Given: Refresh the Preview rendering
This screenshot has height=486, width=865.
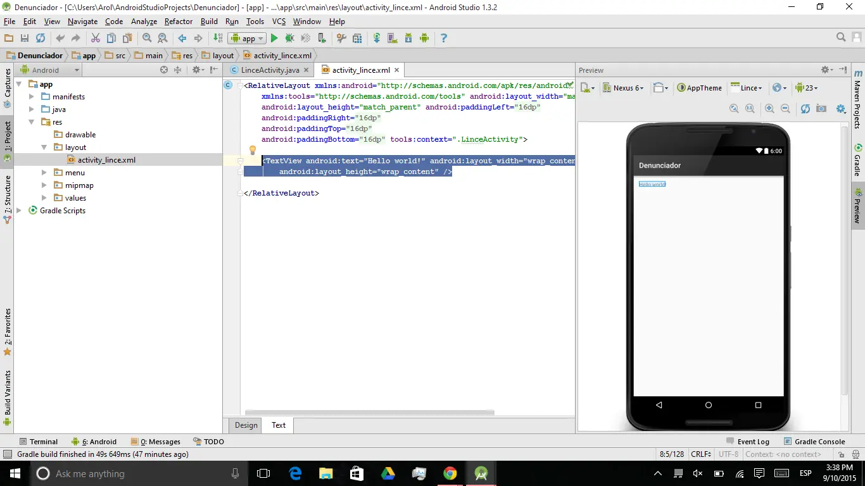Looking at the screenshot, I should pyautogui.click(x=805, y=108).
